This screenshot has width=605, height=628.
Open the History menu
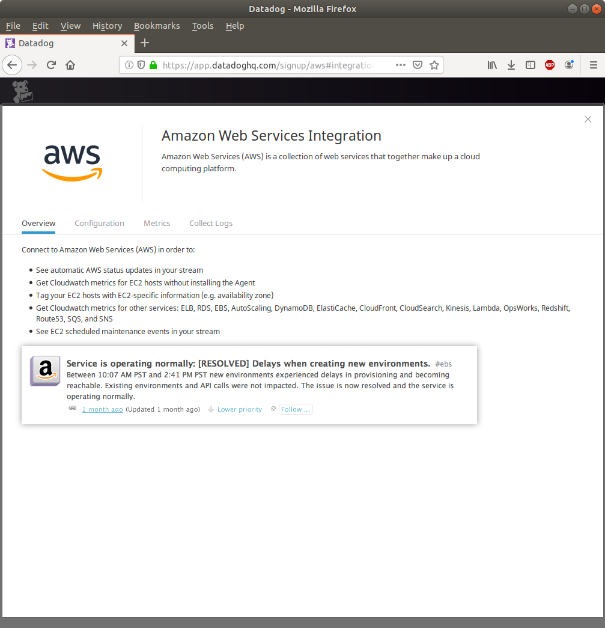pos(108,26)
